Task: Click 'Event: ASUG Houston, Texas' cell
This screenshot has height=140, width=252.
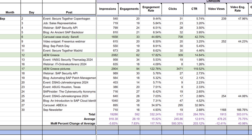Action: (x=69, y=87)
